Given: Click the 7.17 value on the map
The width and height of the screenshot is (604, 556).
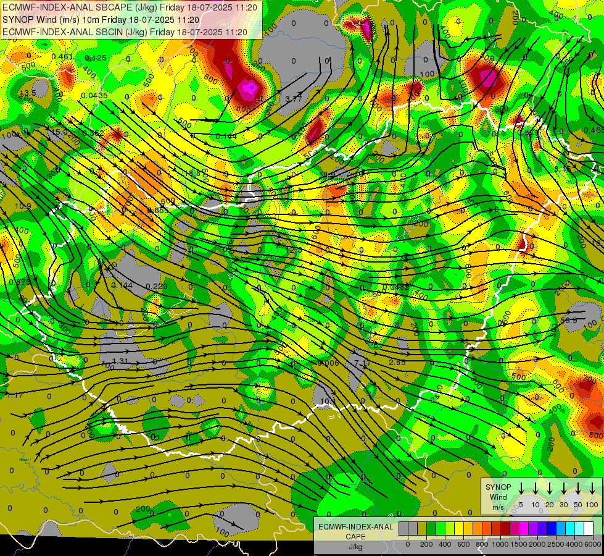Looking at the screenshot, I should coord(363,363).
